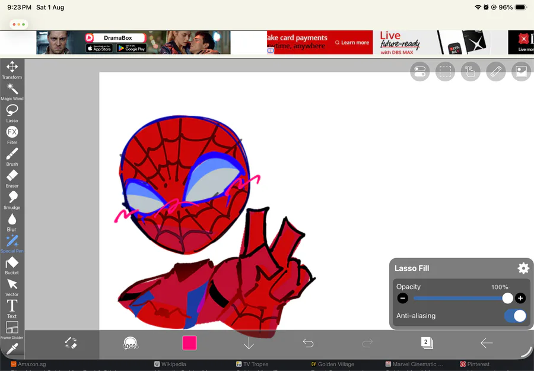Image resolution: width=534 pixels, height=371 pixels.
Task: Open the Golden Village bookmark
Action: pyautogui.click(x=332, y=364)
